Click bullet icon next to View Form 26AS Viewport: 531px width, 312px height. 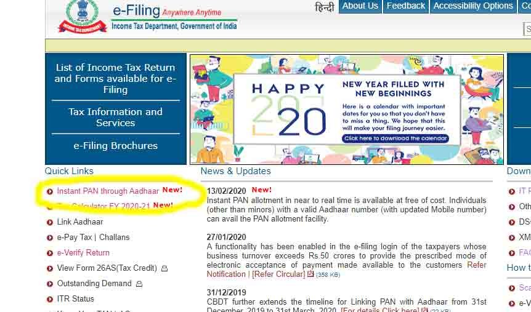coord(50,269)
